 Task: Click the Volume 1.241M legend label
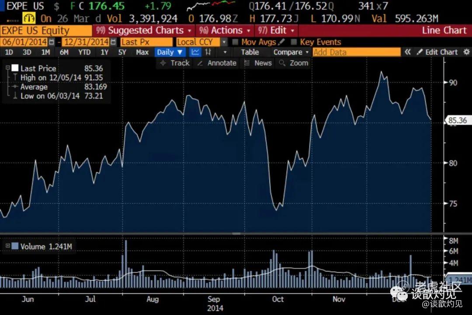(46, 246)
